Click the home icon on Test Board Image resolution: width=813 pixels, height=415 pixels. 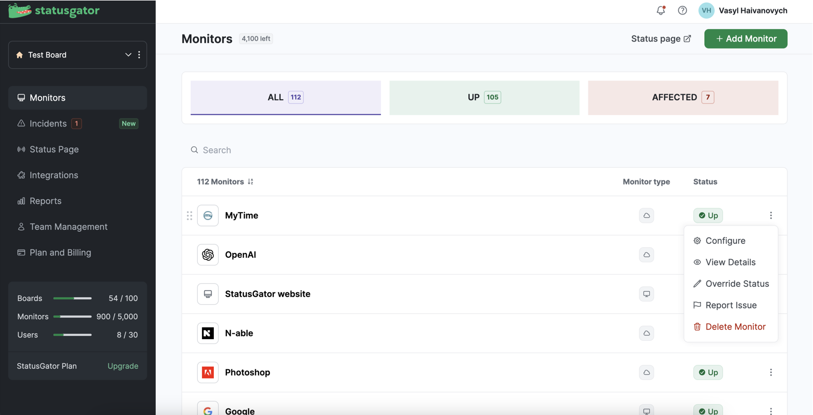[x=20, y=55]
